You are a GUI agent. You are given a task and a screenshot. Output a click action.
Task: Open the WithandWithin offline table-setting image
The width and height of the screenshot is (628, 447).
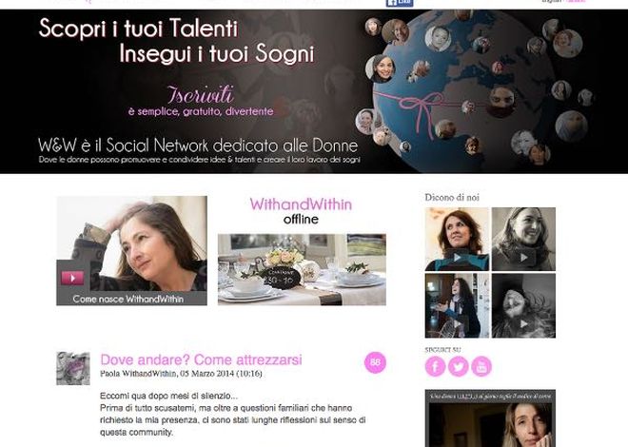click(x=302, y=270)
